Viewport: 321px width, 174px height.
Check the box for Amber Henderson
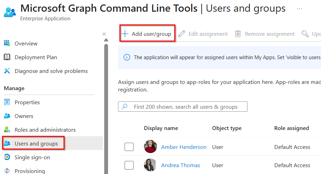click(x=129, y=147)
